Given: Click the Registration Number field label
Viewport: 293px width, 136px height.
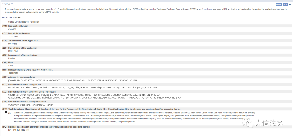Looking at the screenshot, I should tap(18, 26).
